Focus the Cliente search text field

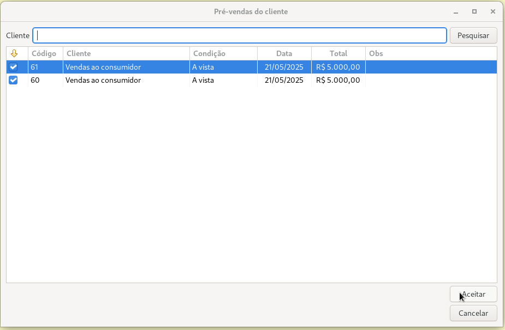240,35
